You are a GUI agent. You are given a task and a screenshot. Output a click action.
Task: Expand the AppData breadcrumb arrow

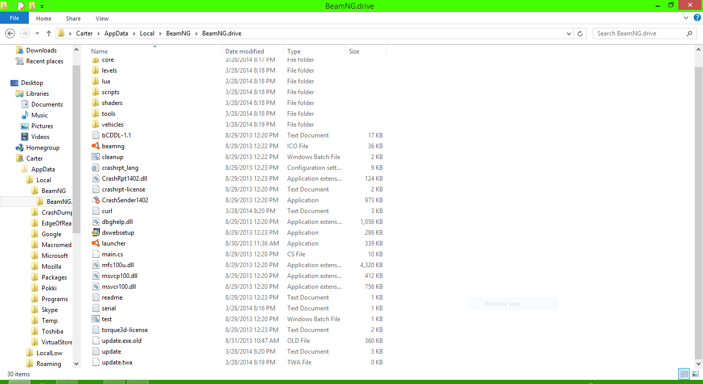(134, 33)
